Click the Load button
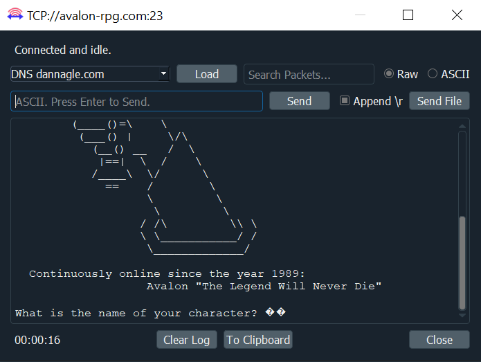This screenshot has height=362, width=481. (207, 74)
